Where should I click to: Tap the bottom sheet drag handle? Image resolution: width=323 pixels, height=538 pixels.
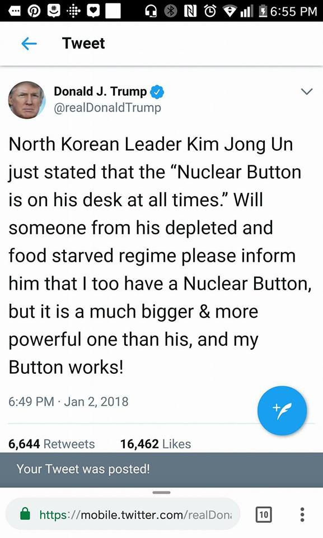point(161,493)
